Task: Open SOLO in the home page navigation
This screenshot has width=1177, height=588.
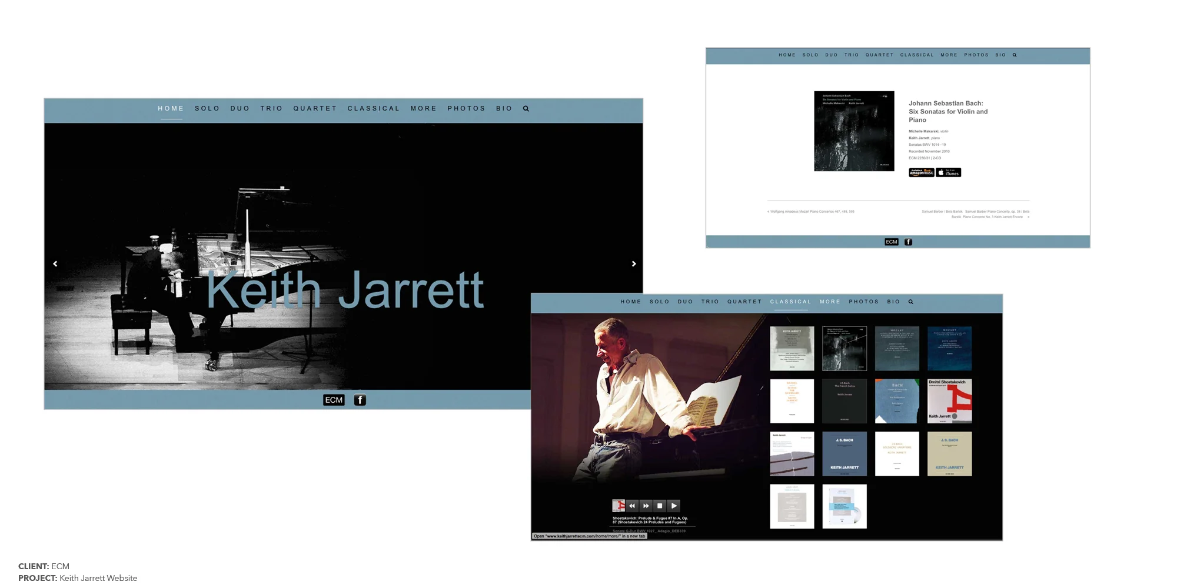Action: pyautogui.click(x=207, y=109)
